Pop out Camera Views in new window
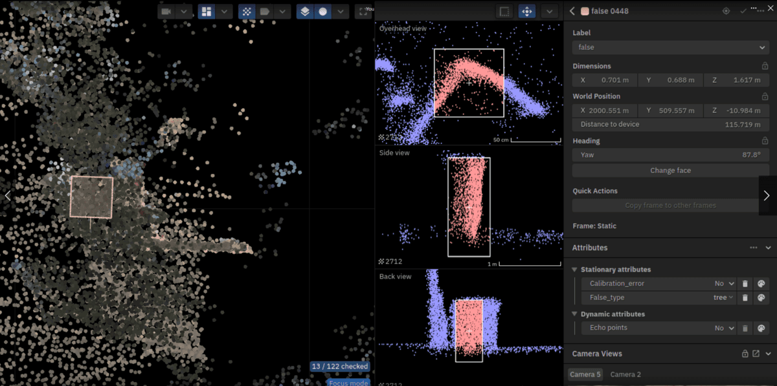The image size is (777, 386). [756, 354]
